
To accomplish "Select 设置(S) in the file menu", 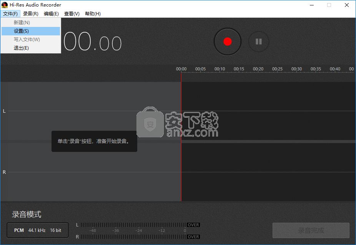I will tap(31, 31).
